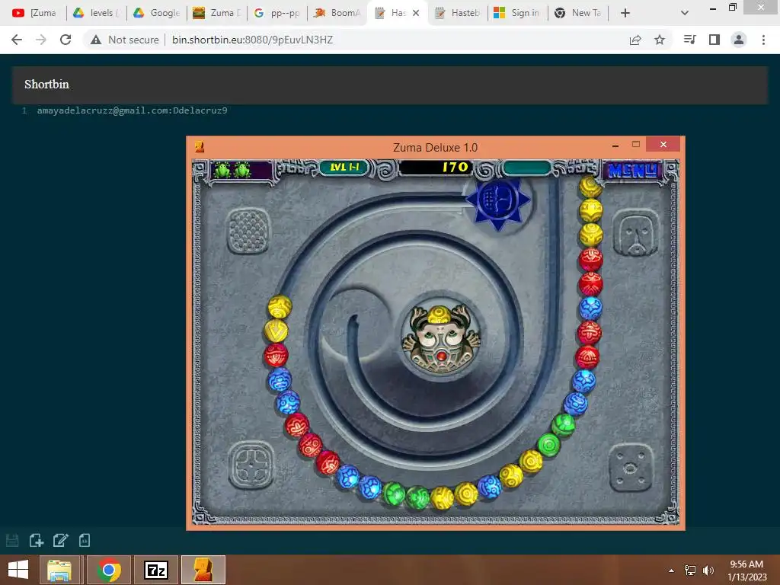The height and width of the screenshot is (585, 780).
Task: Open the Chrome three-dot menu
Action: coord(763,40)
